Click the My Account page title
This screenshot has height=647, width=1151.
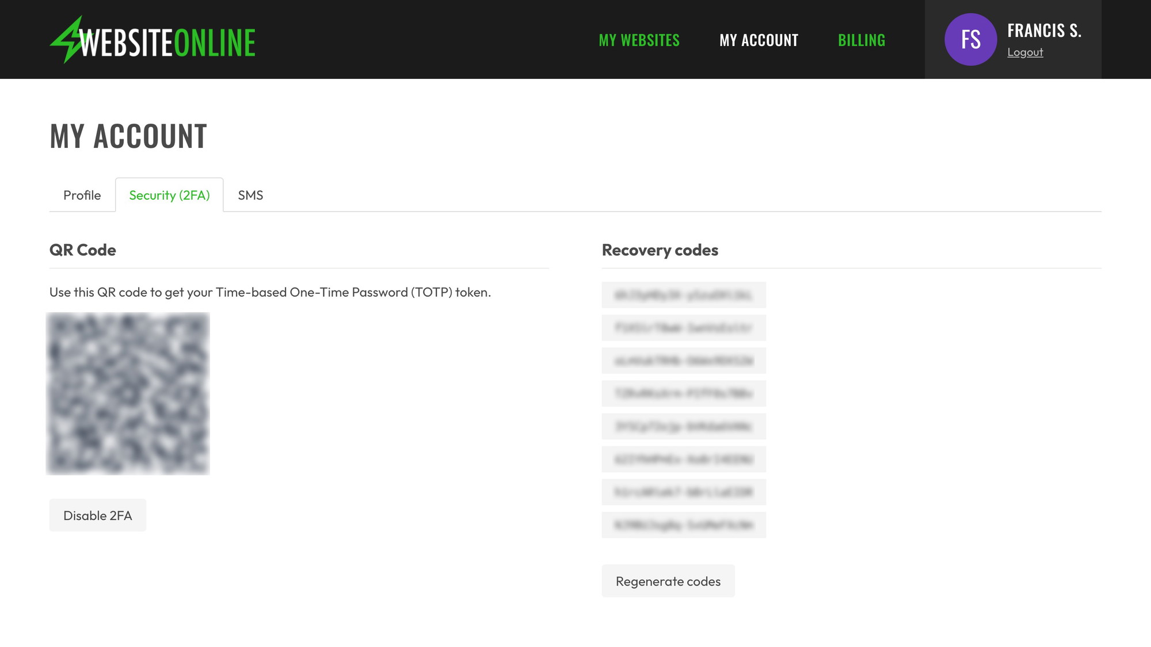tap(128, 136)
